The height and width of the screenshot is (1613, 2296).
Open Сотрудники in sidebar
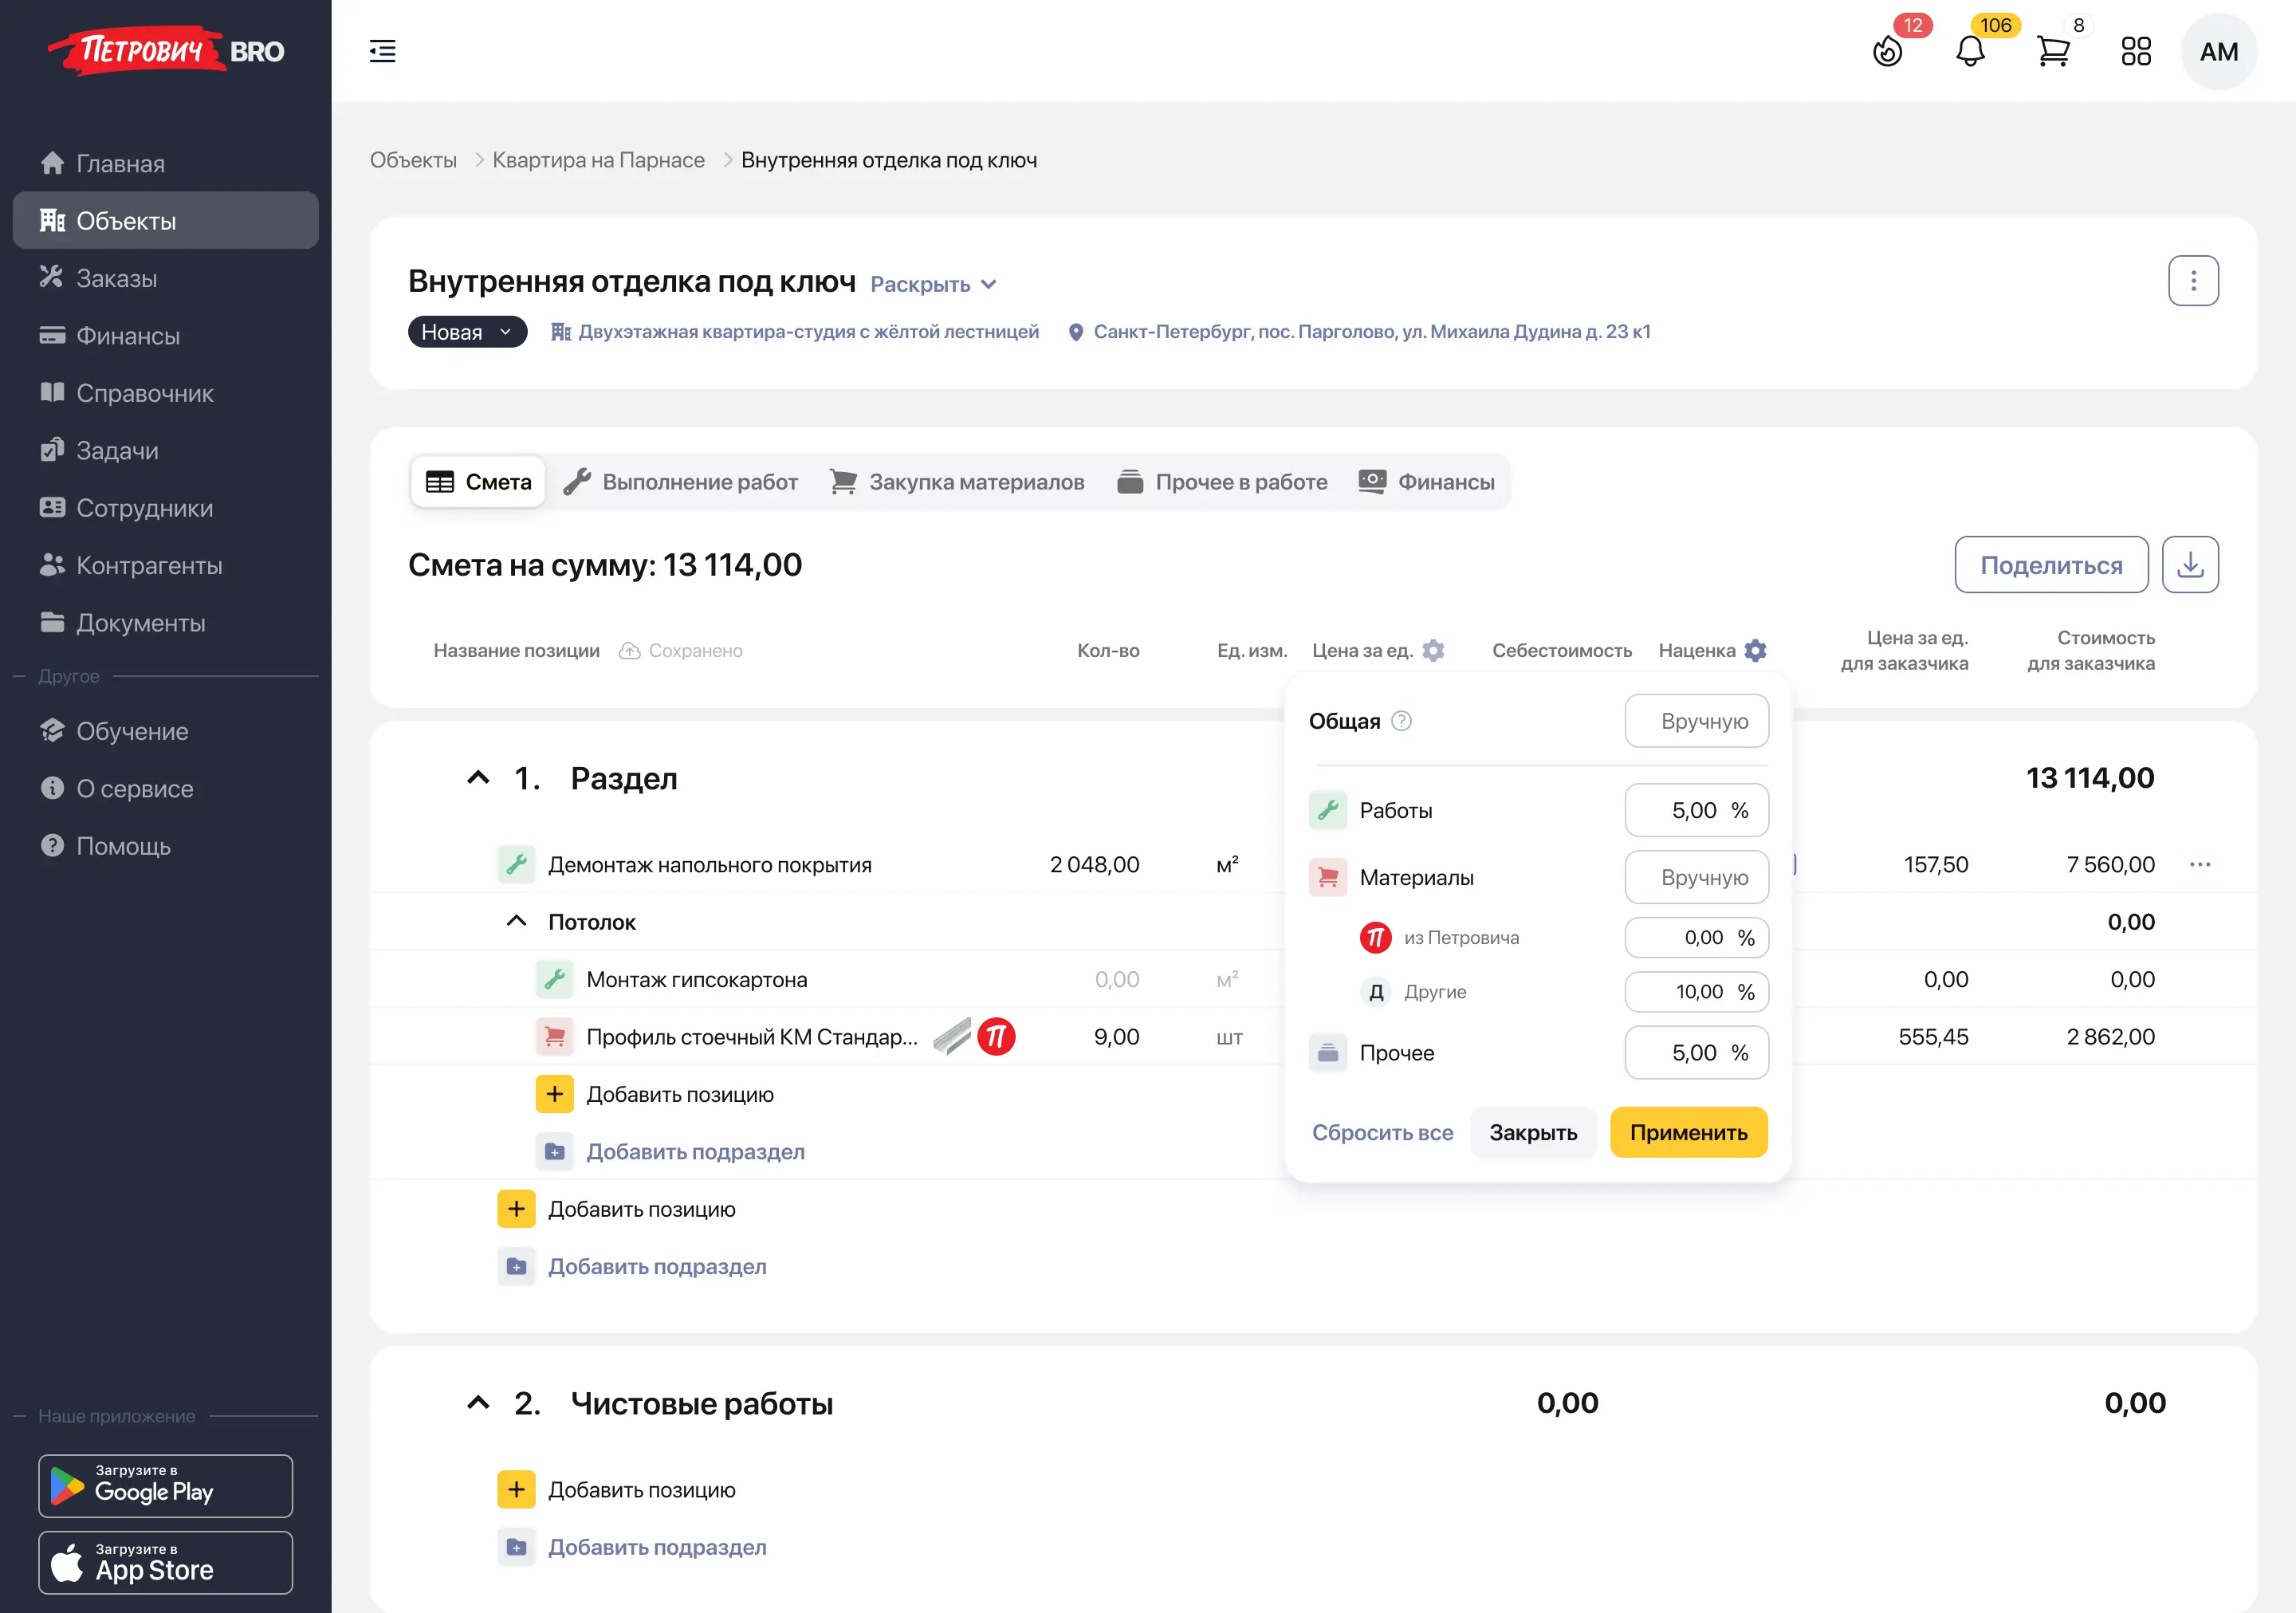166,508
